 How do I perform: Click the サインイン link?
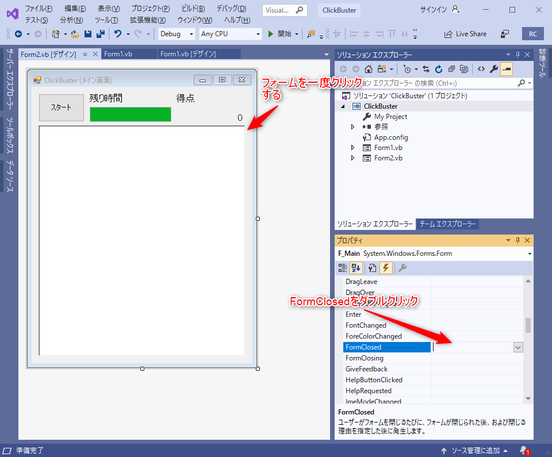pos(434,10)
